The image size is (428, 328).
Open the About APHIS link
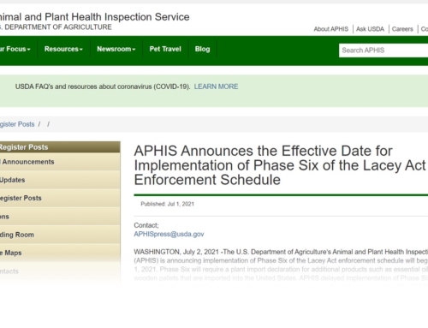[331, 29]
